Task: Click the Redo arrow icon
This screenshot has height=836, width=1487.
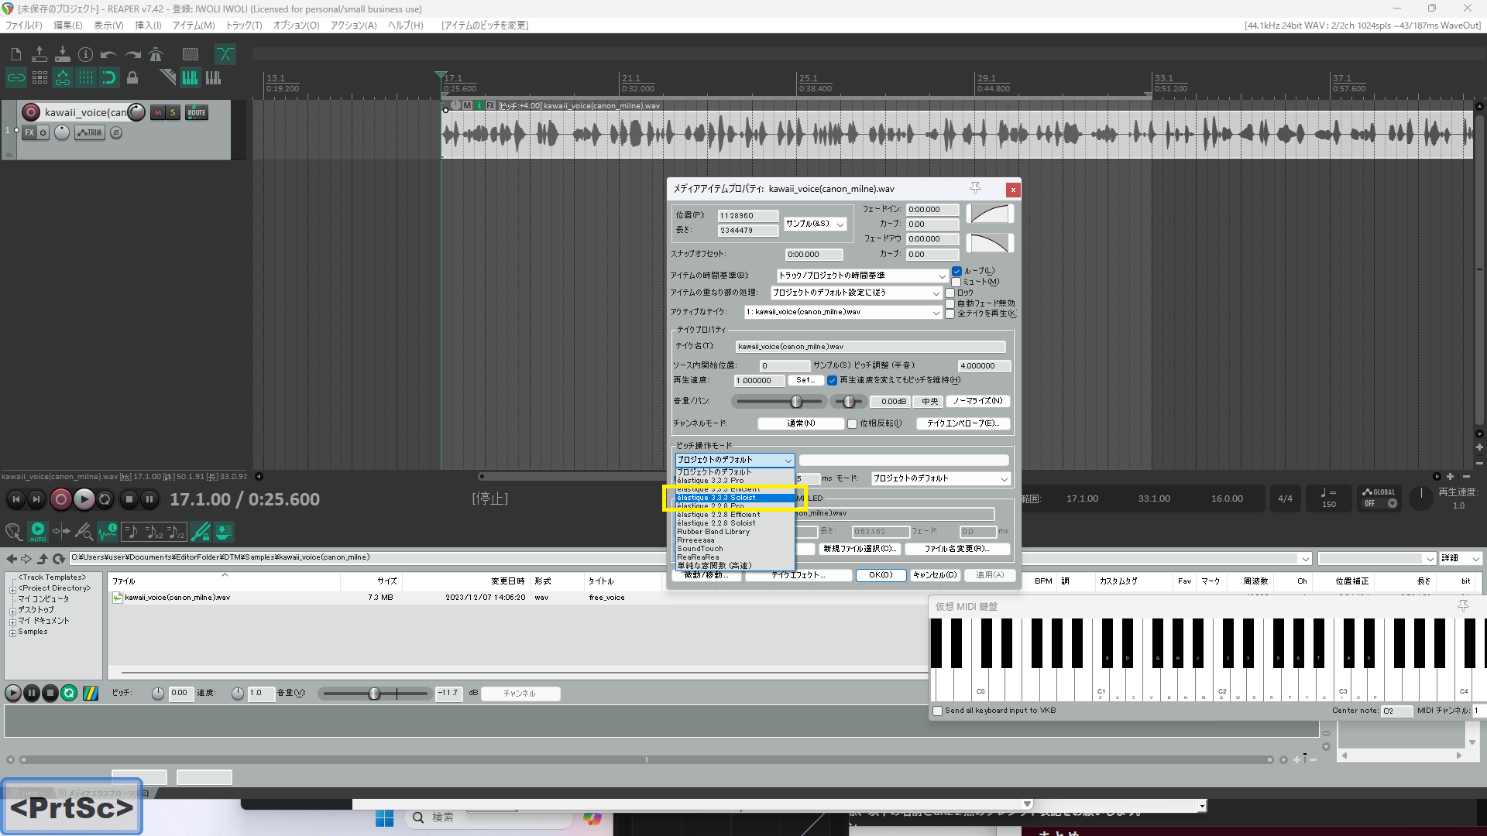Action: click(x=132, y=54)
